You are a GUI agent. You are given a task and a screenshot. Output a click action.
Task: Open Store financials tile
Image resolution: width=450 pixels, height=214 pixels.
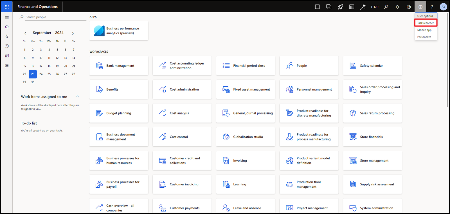pos(372,137)
